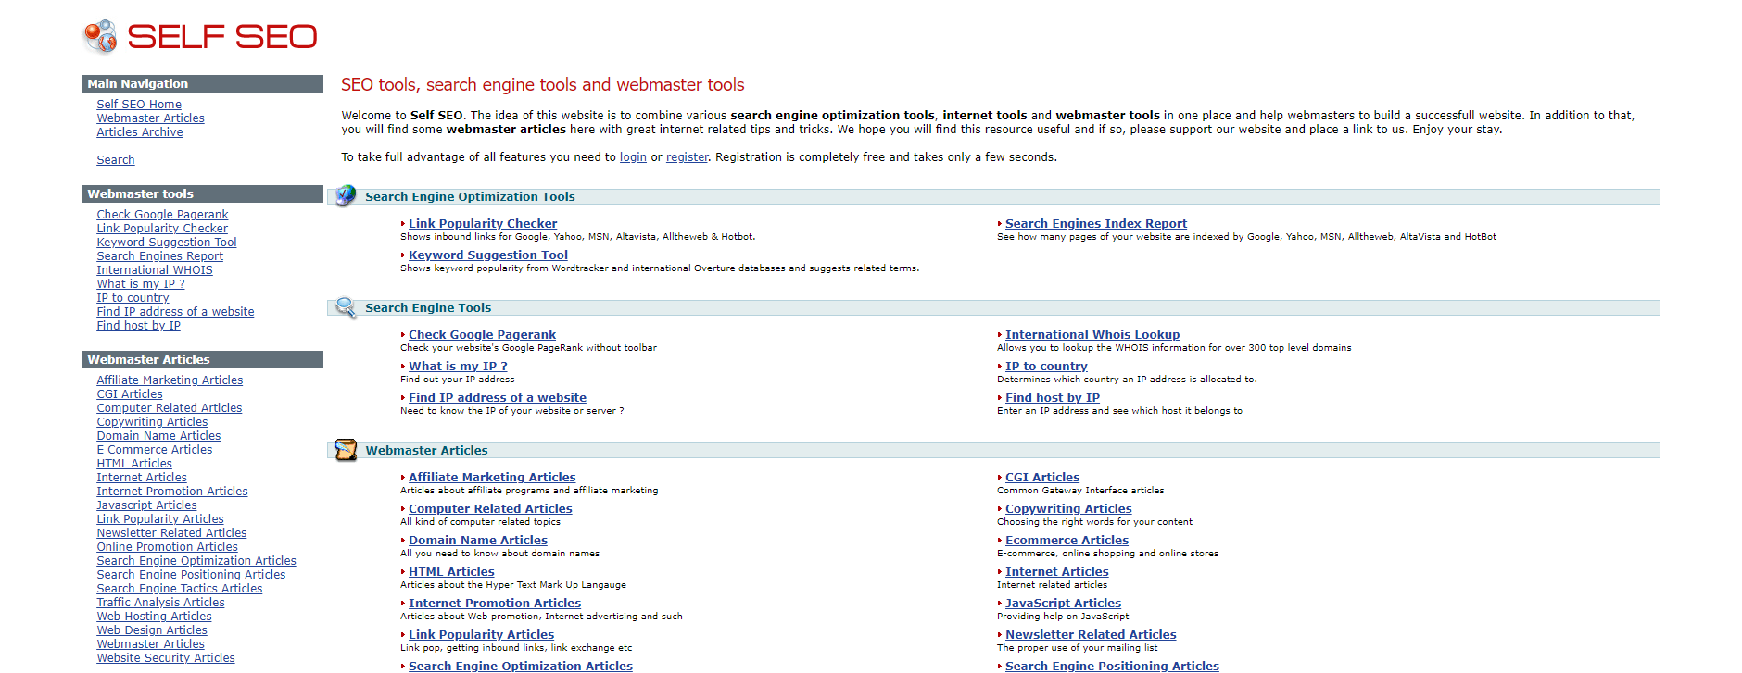Viewport: 1742px width, 673px height.
Task: Open Copywriting Articles in main content
Action: pyautogui.click(x=1068, y=509)
